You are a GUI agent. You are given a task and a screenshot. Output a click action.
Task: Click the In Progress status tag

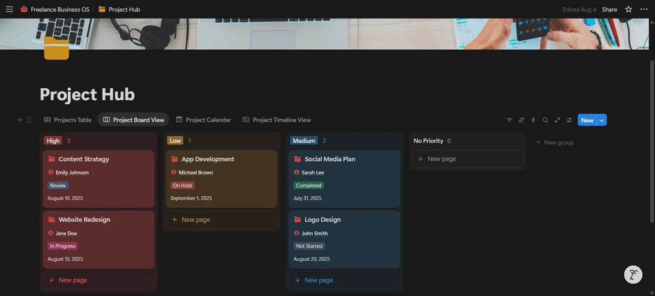(63, 246)
